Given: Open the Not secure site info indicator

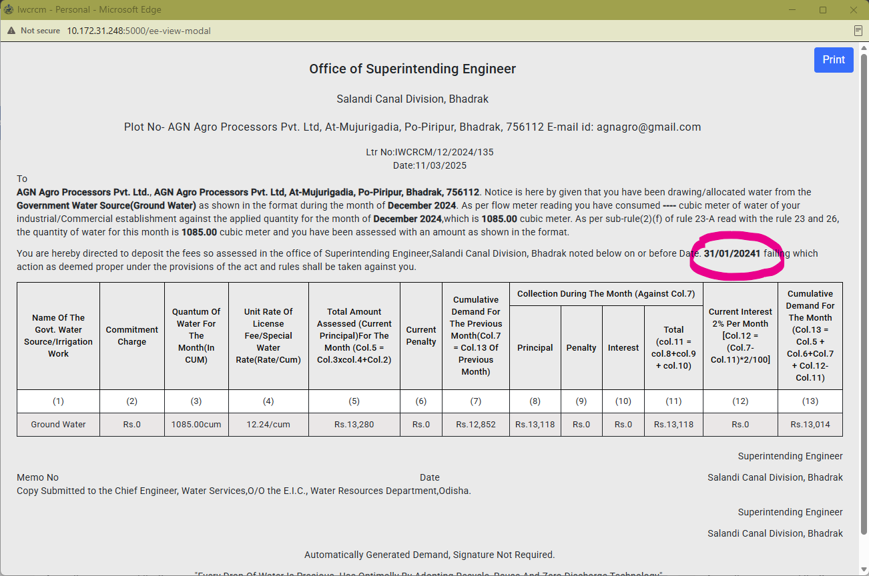Looking at the screenshot, I should coord(33,31).
